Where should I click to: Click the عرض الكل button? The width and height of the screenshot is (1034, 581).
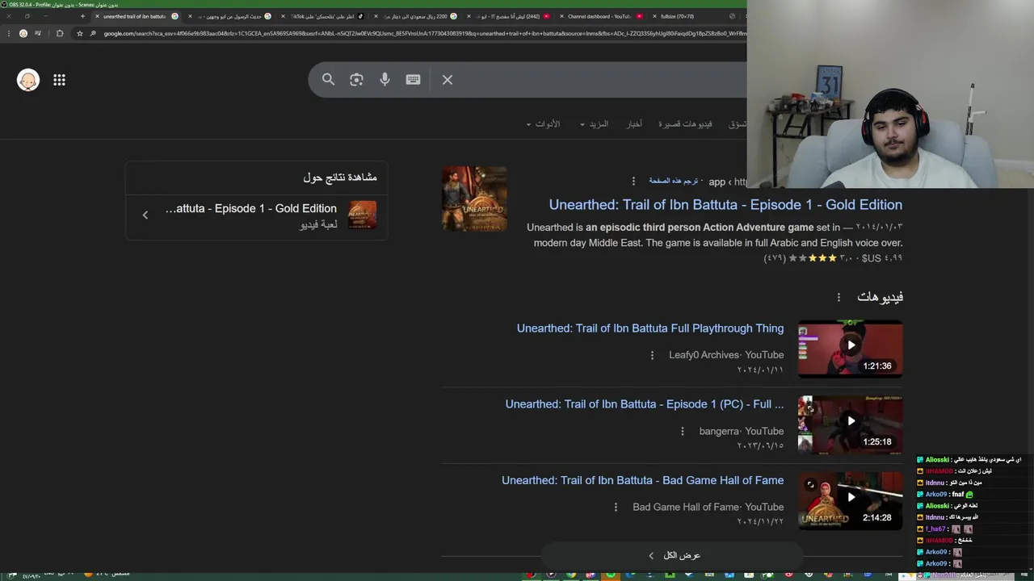[x=672, y=555]
